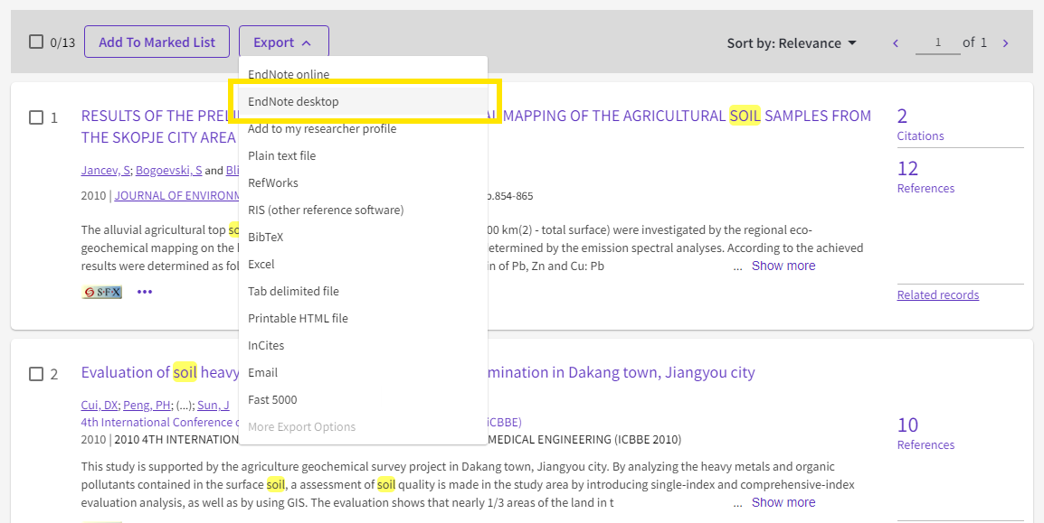This screenshot has height=523, width=1044.
Task: Click the Add To Marked List button
Action: point(157,41)
